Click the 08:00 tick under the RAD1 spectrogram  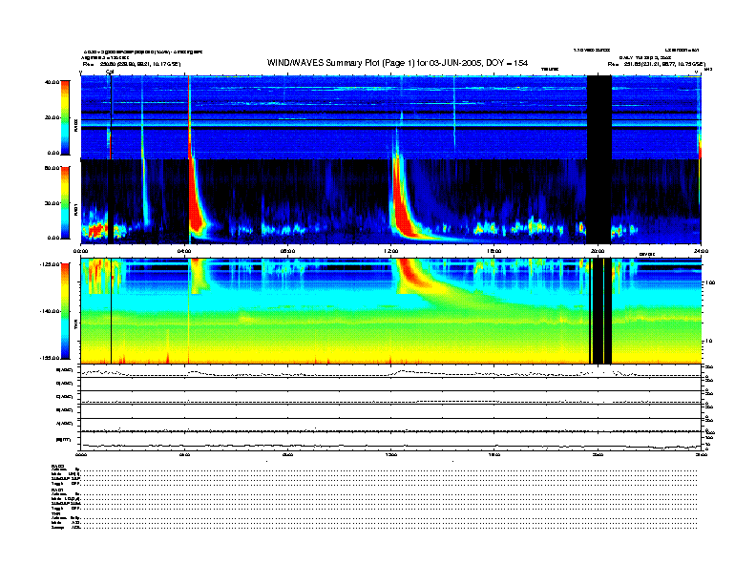tap(287, 251)
